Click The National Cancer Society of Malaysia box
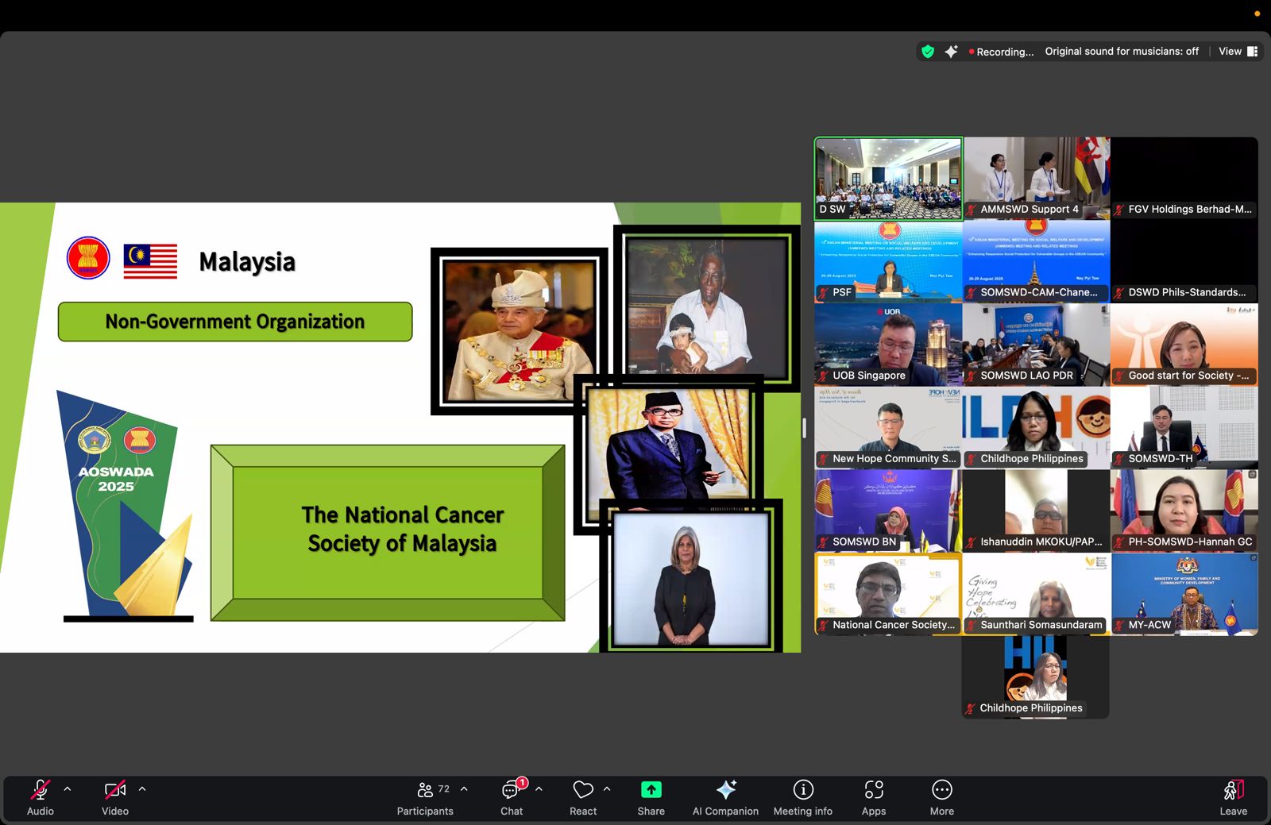Screen dimensions: 1271x825 pyautogui.click(x=388, y=532)
